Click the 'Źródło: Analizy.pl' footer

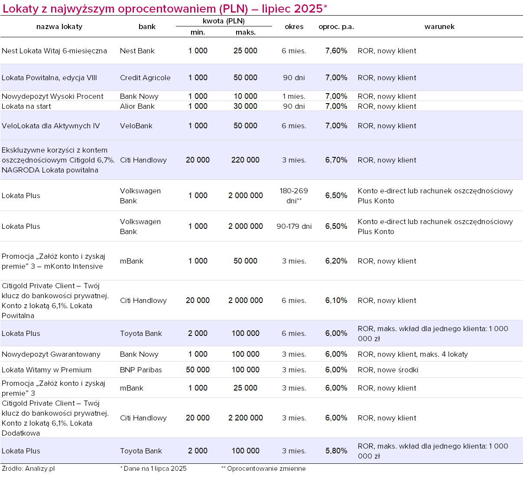coord(28,469)
